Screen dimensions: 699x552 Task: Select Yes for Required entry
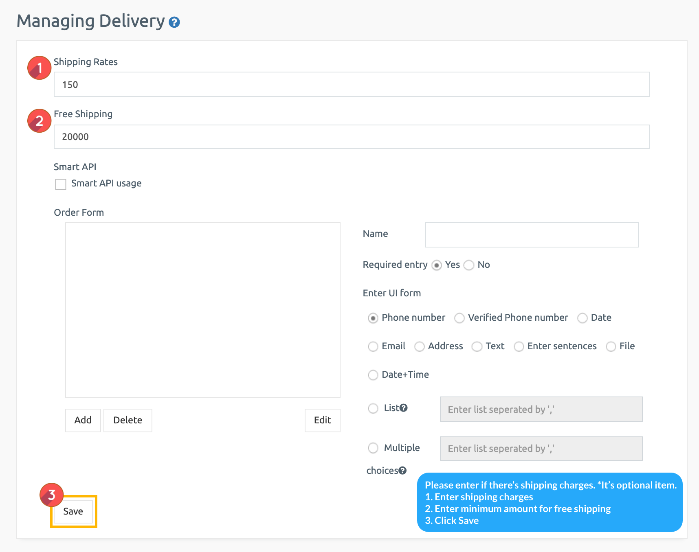click(x=437, y=265)
